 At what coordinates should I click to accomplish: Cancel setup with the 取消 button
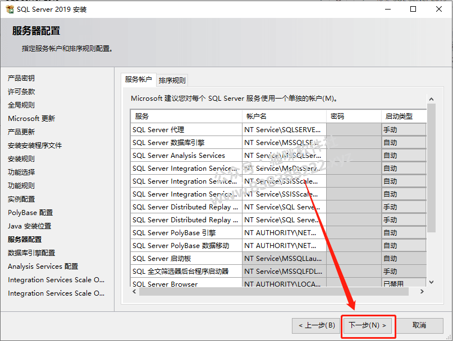419,325
